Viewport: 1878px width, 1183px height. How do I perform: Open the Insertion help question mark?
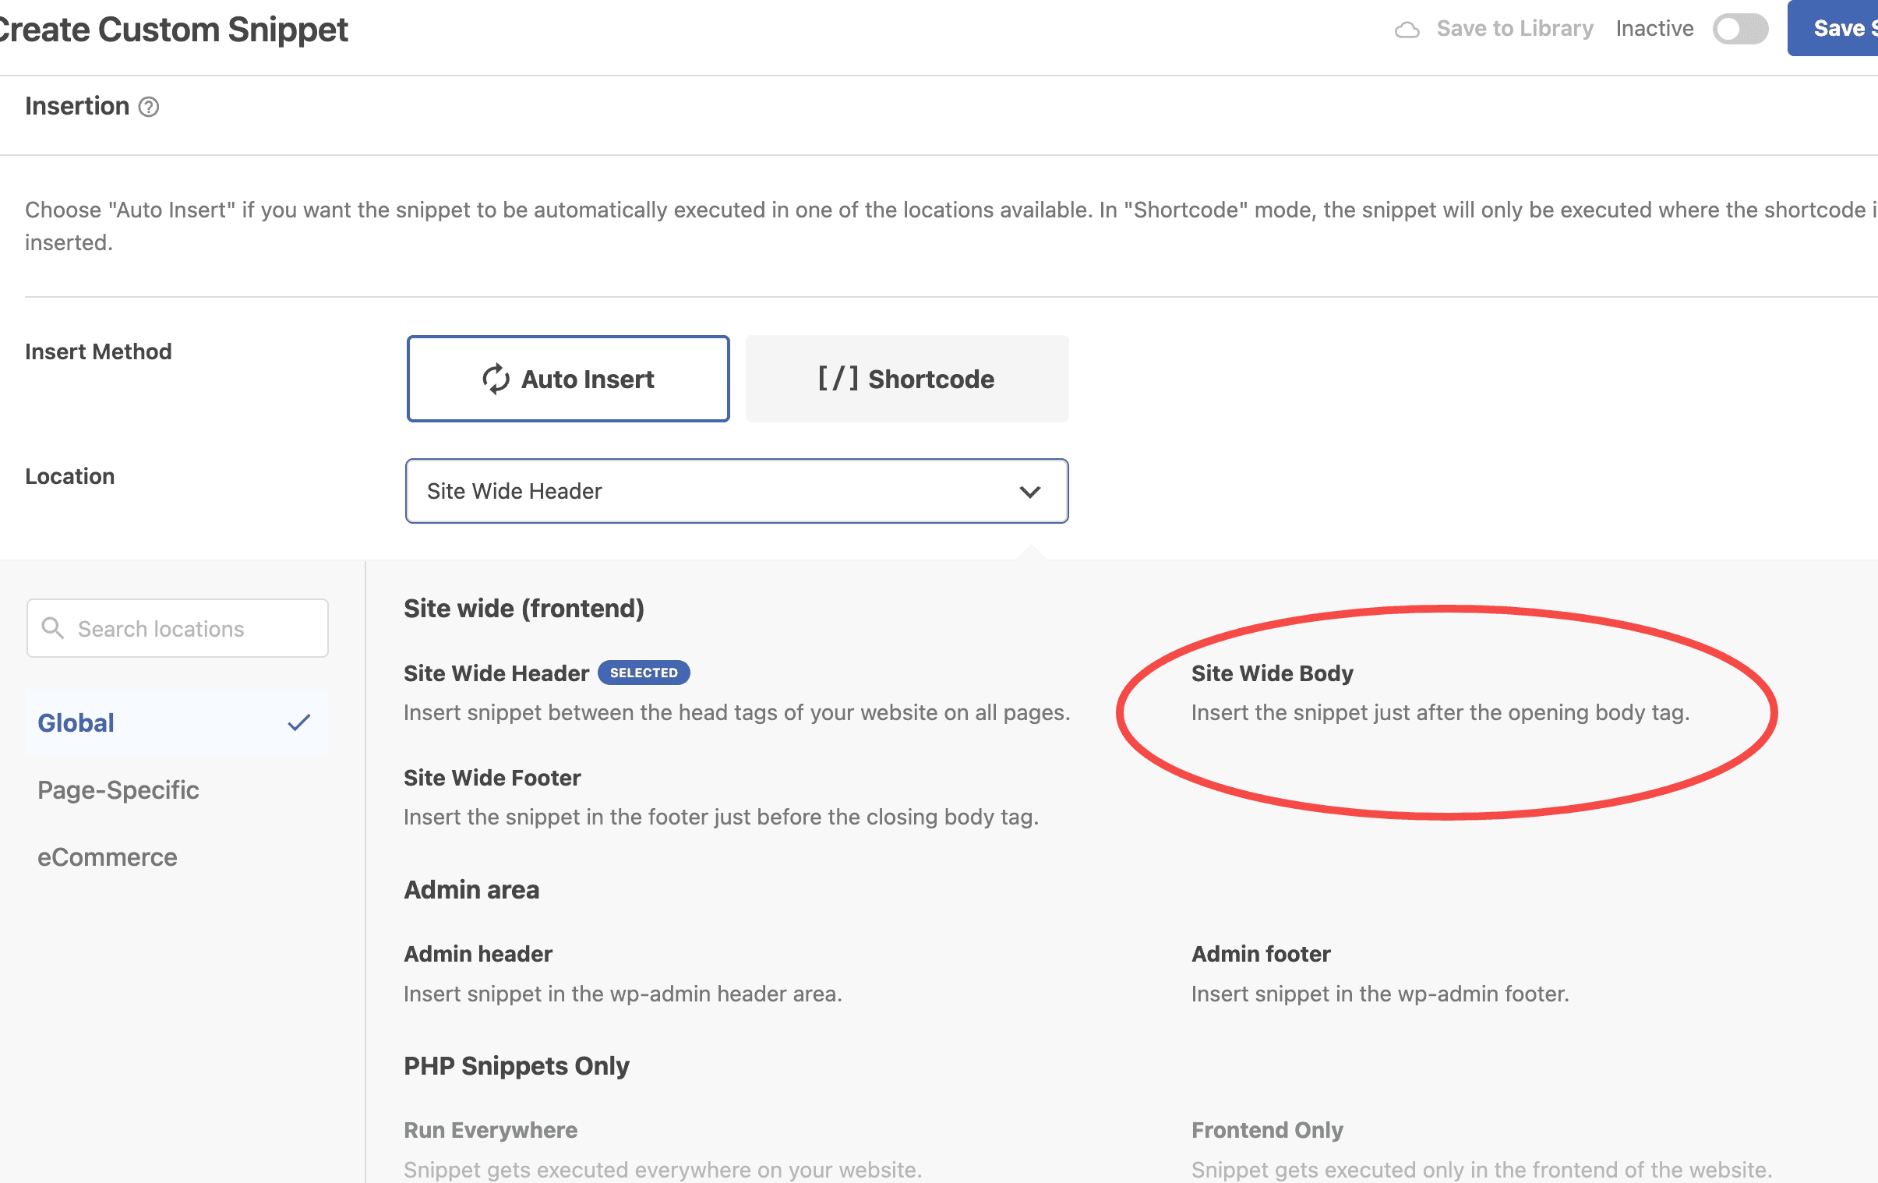pyautogui.click(x=149, y=107)
